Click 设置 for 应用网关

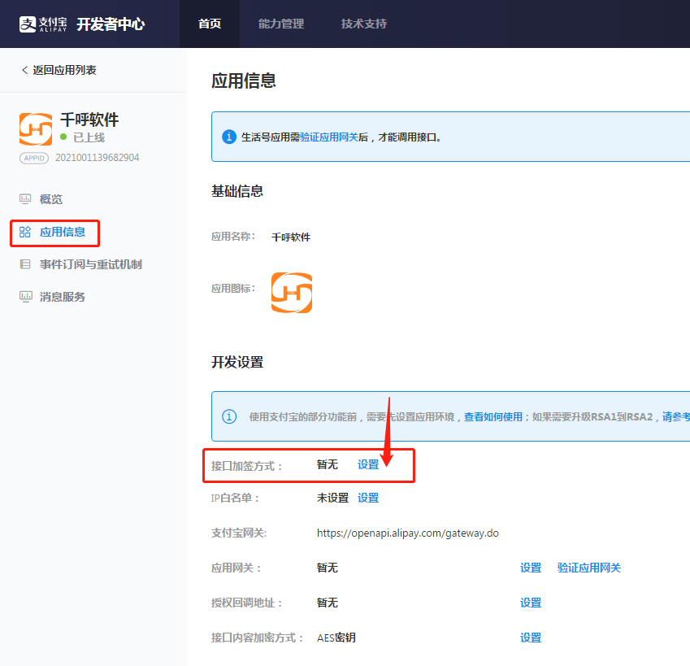[x=531, y=568]
